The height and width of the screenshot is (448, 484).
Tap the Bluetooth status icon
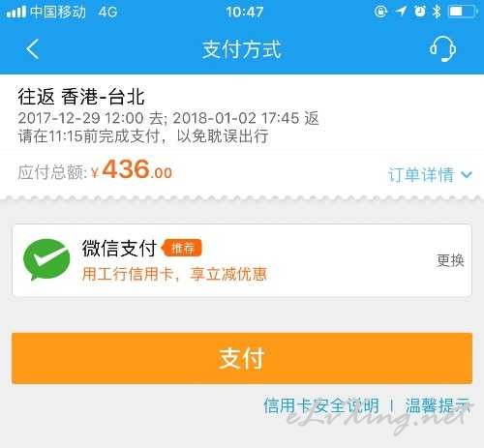tap(437, 12)
